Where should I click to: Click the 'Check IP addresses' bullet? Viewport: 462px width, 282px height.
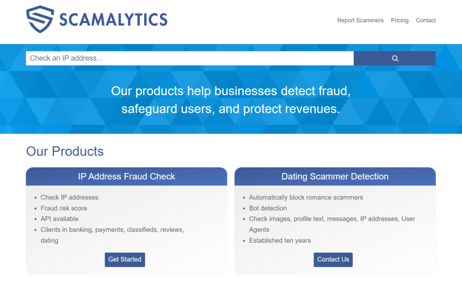[69, 197]
